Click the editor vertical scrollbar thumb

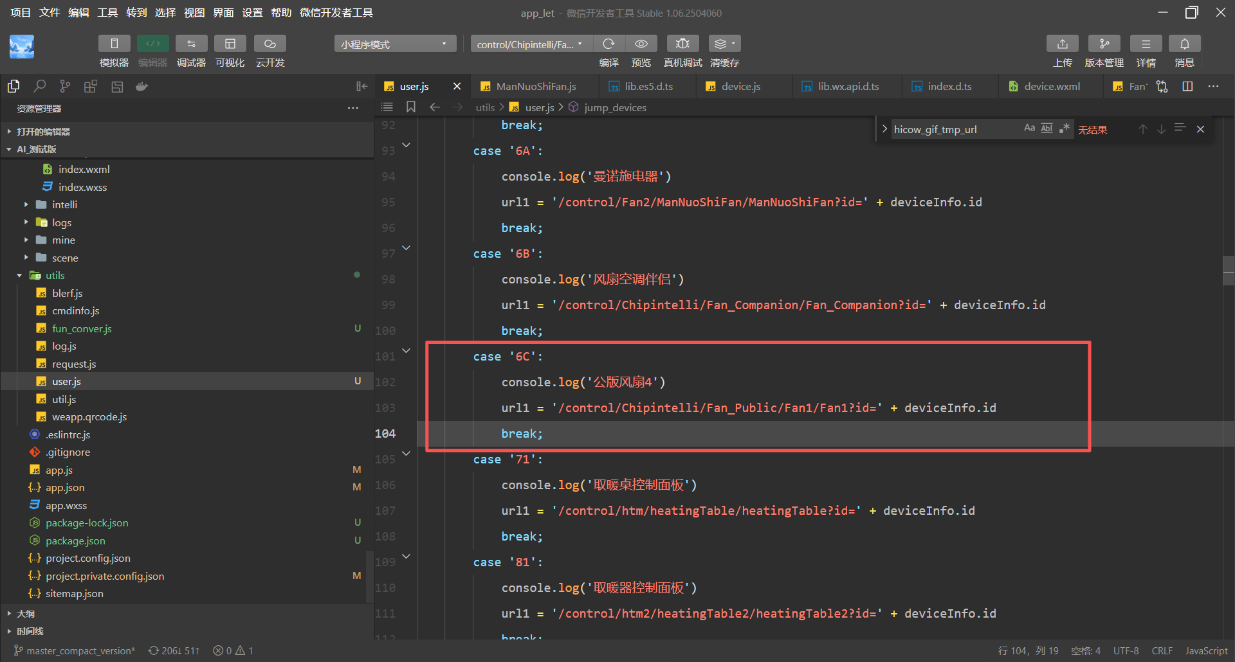(x=1228, y=270)
